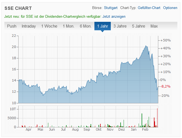182x138 pixels.
Task: Click the volume axis label 10T
Action: (x=13, y=109)
